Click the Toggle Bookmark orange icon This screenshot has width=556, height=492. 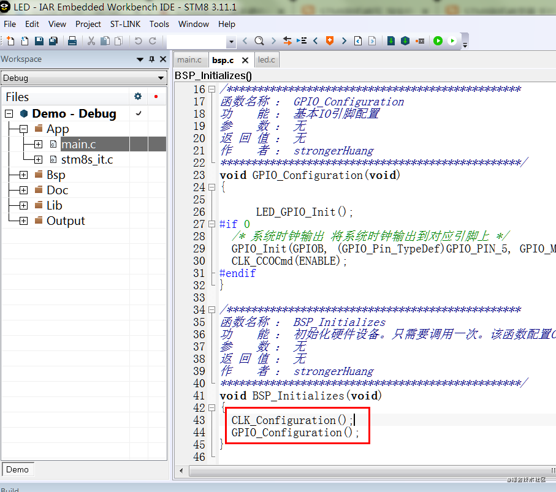point(330,41)
